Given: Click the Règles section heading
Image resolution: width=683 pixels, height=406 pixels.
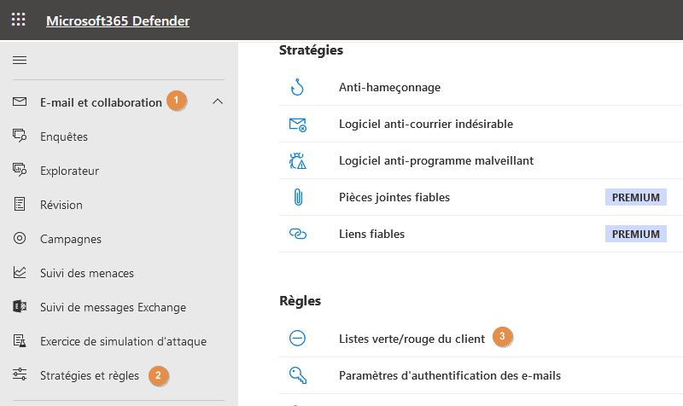Looking at the screenshot, I should tap(301, 301).
